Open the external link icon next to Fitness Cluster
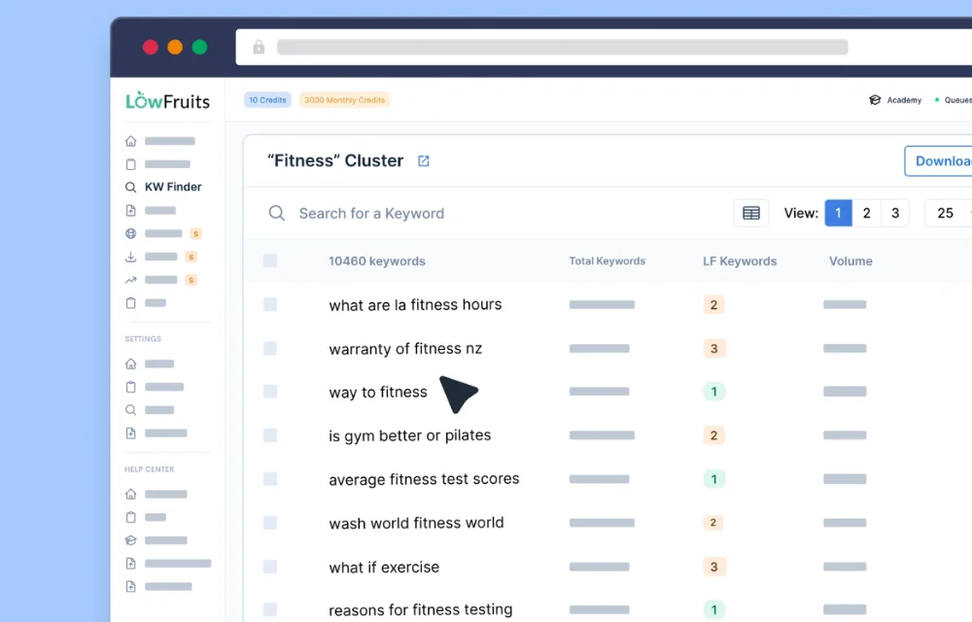The width and height of the screenshot is (972, 622). pos(423,160)
